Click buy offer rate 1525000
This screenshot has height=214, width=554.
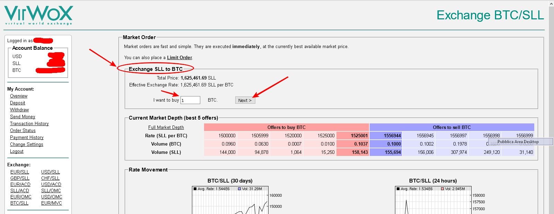(319, 136)
